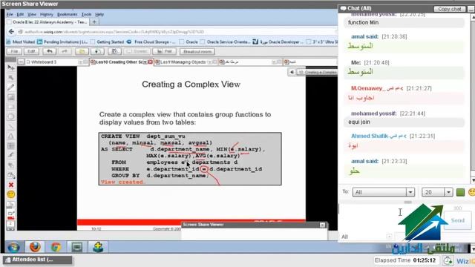
Task: Click the copy/paste toolbar icon button
Action: (114, 51)
